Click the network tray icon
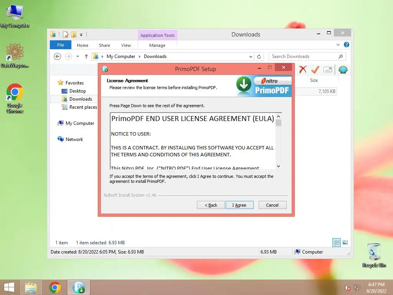Screen dimensions: 393x295 (357, 287)
